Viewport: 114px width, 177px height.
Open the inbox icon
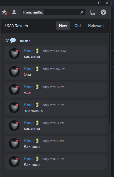[x=93, y=12]
